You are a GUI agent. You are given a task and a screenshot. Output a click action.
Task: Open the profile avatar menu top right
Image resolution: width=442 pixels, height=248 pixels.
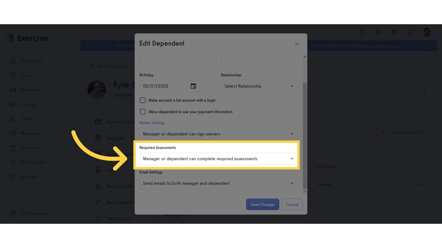pyautogui.click(x=426, y=32)
